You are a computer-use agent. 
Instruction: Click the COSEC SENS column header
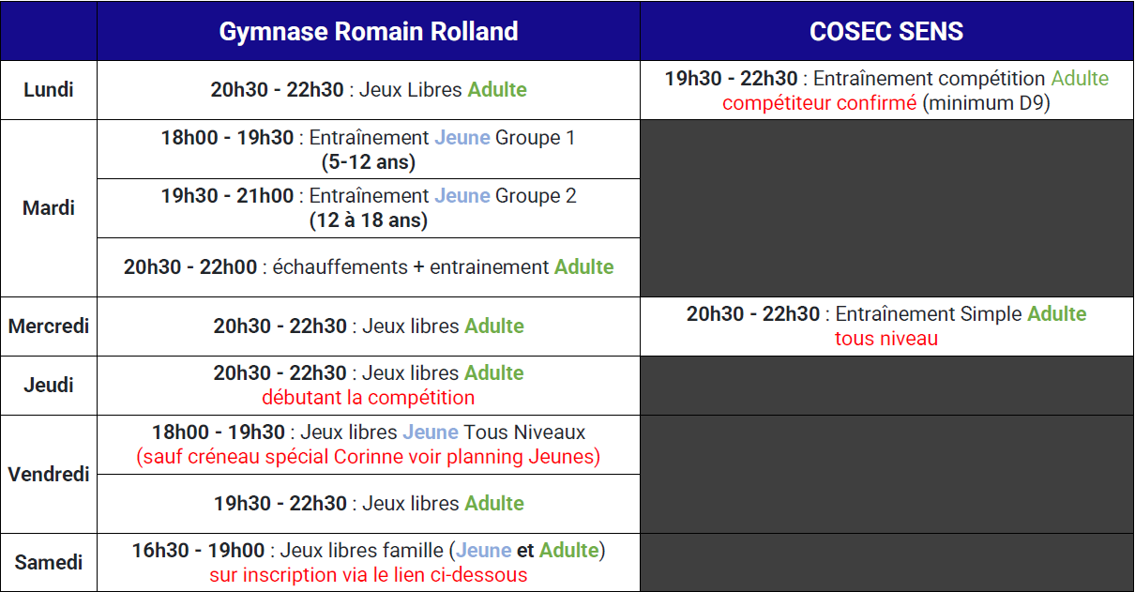(886, 31)
